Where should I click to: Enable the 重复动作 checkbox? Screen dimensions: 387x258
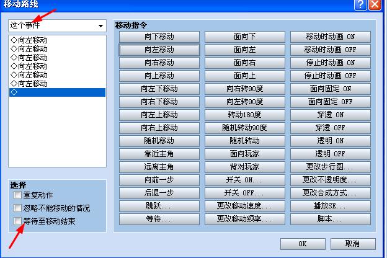click(17, 195)
